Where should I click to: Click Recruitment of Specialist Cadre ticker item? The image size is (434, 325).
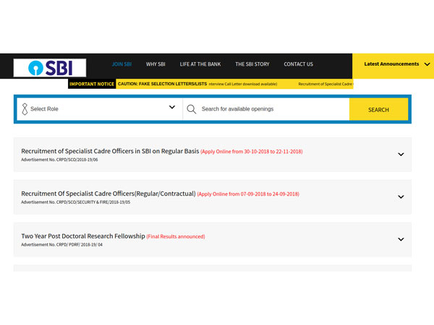coord(325,84)
